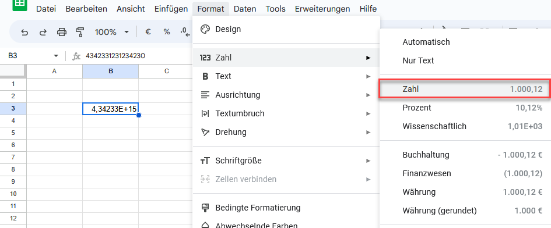Click the paint roller icon beside Bedingte Formatierung

pos(205,208)
